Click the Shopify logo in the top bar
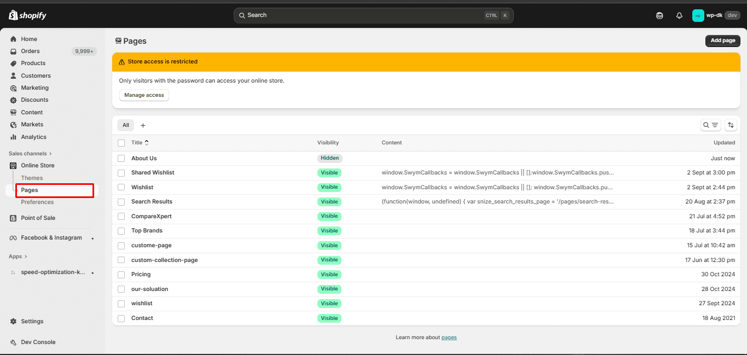Screen dimensions: 747x355 tap(27, 15)
